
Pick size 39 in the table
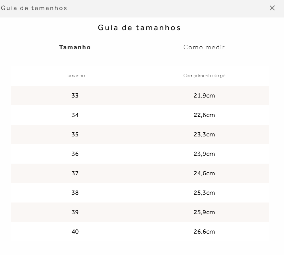tap(75, 212)
